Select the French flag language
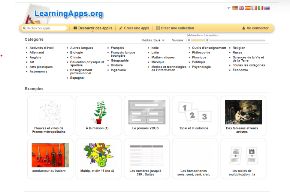 coord(254,8)
